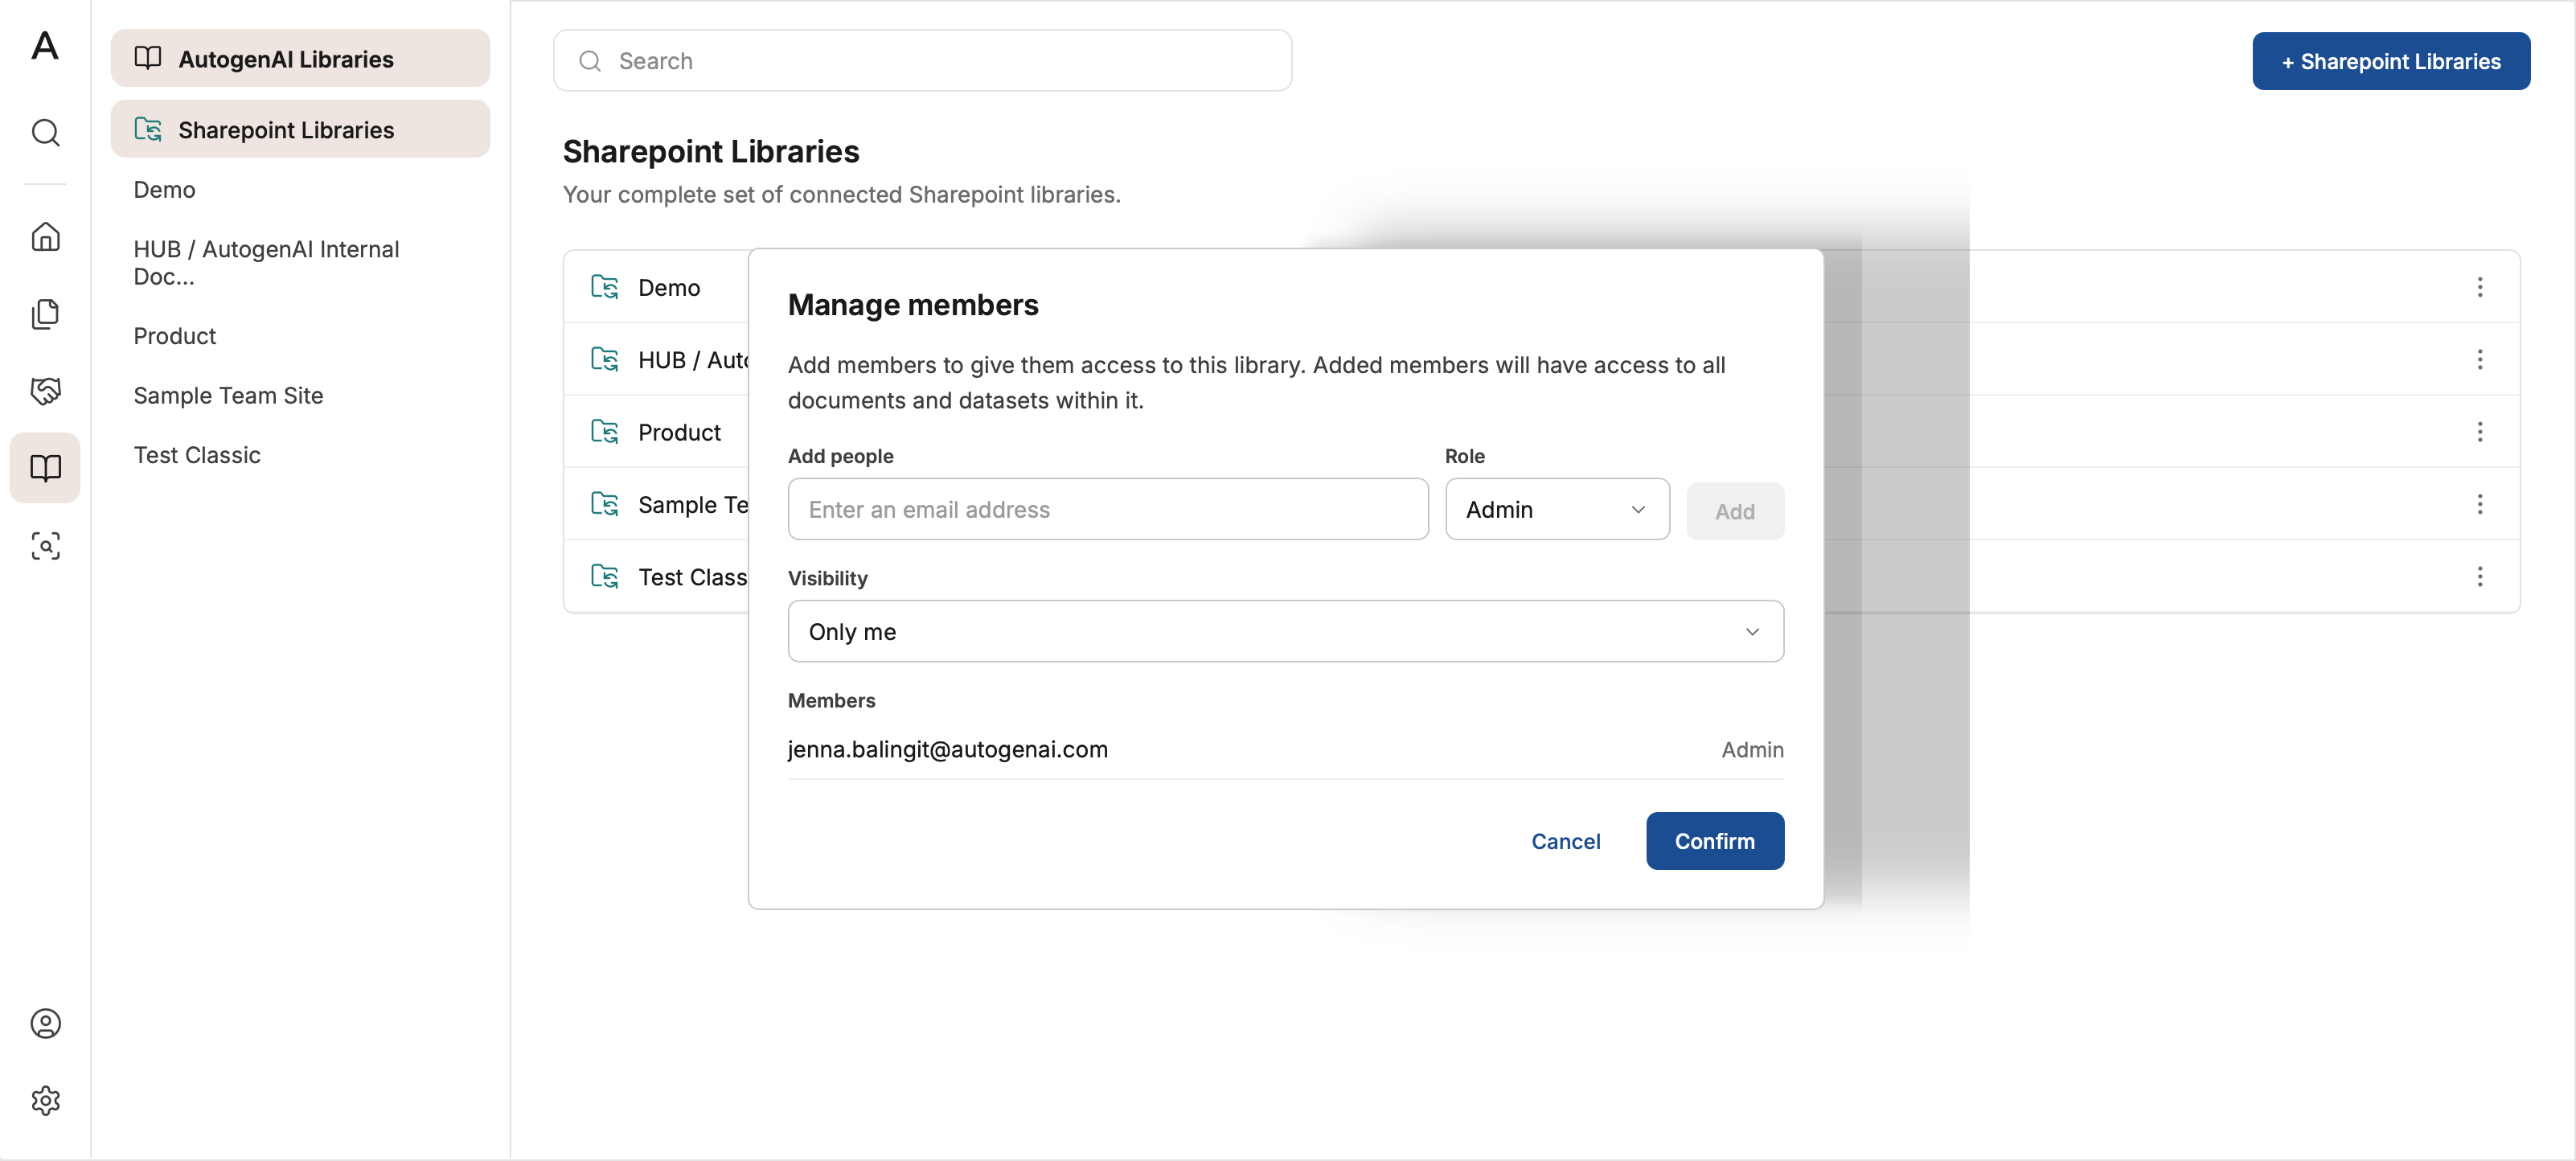The image size is (2576, 1161).
Task: Open the libraries book icon in rail
Action: click(45, 467)
